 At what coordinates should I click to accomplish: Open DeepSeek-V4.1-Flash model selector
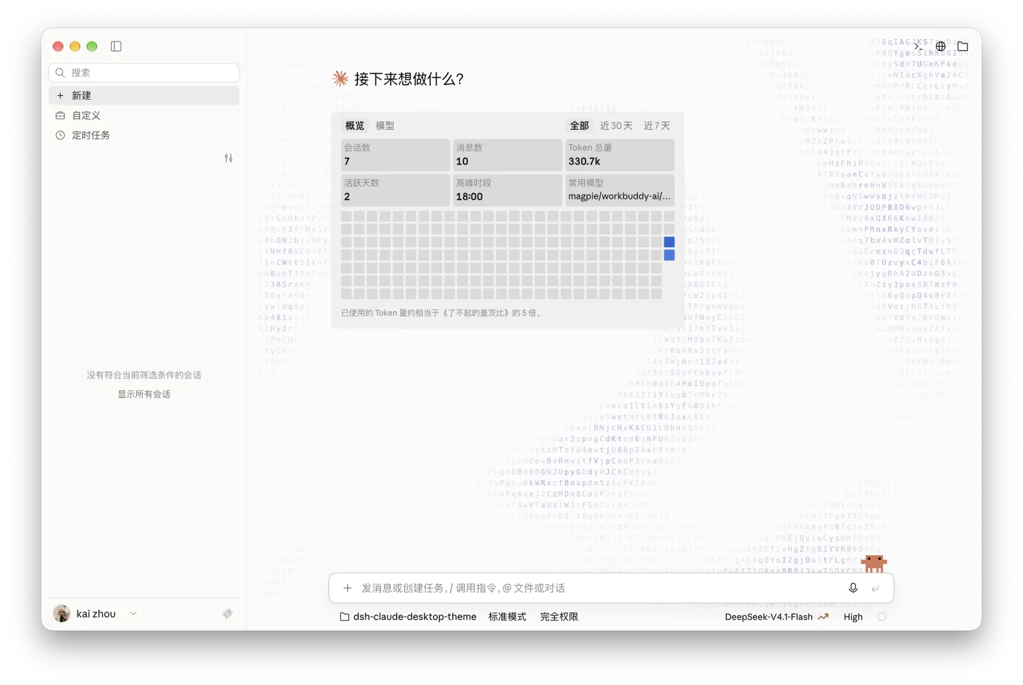pyautogui.click(x=776, y=617)
